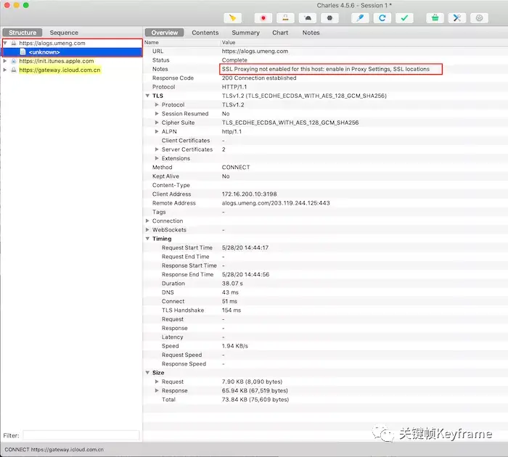
Task: Open the Tools wrench icon
Action: (x=457, y=18)
